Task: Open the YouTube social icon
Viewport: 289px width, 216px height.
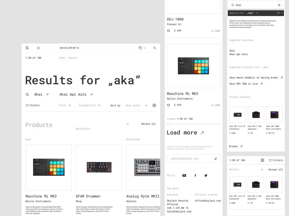Action: pos(184,175)
